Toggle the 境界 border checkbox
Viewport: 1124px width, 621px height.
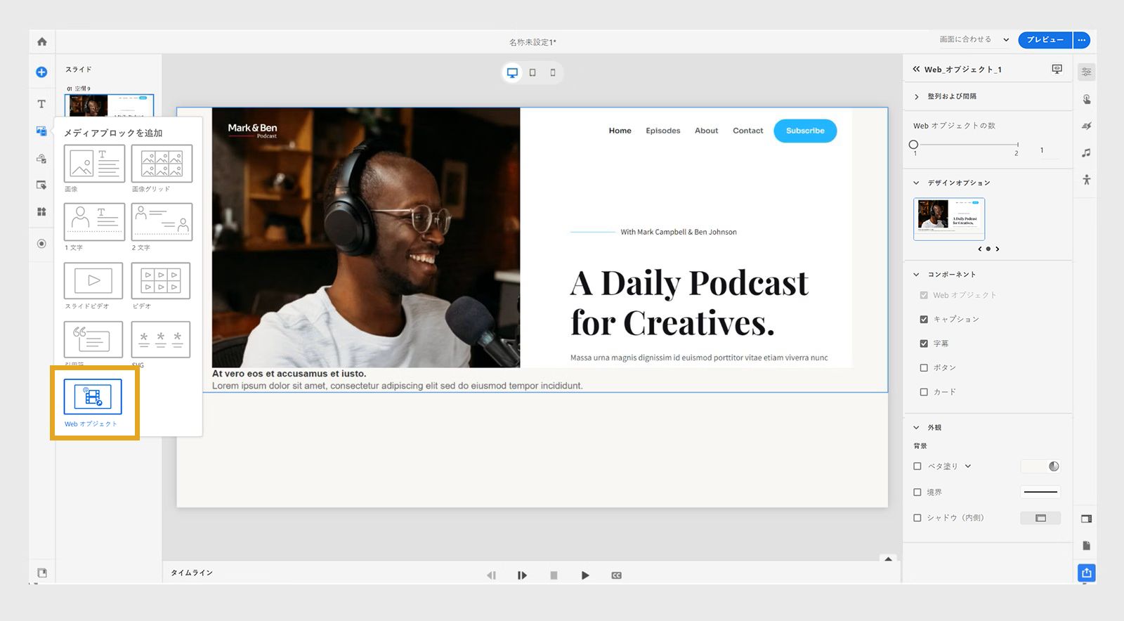[917, 492]
